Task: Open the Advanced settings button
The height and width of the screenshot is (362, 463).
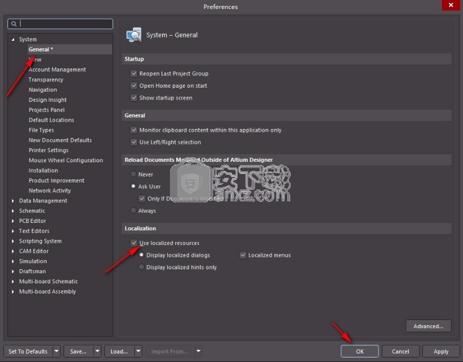Action: [428, 326]
